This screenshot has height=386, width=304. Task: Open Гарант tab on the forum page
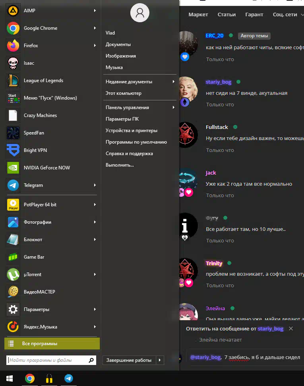(x=254, y=15)
